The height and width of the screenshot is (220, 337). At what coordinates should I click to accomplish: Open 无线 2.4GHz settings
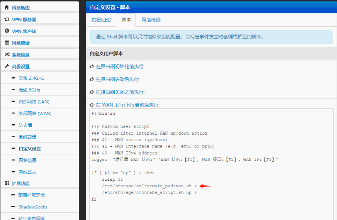(31, 78)
